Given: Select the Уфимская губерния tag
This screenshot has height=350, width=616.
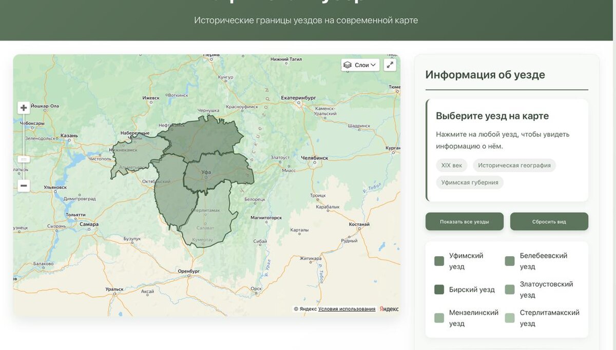Looking at the screenshot, I should [x=470, y=182].
